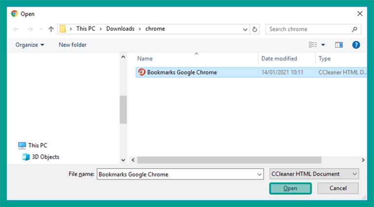The height and width of the screenshot is (207, 374).
Task: Click the navigation pane scroll up arrow
Action: [x=123, y=57]
